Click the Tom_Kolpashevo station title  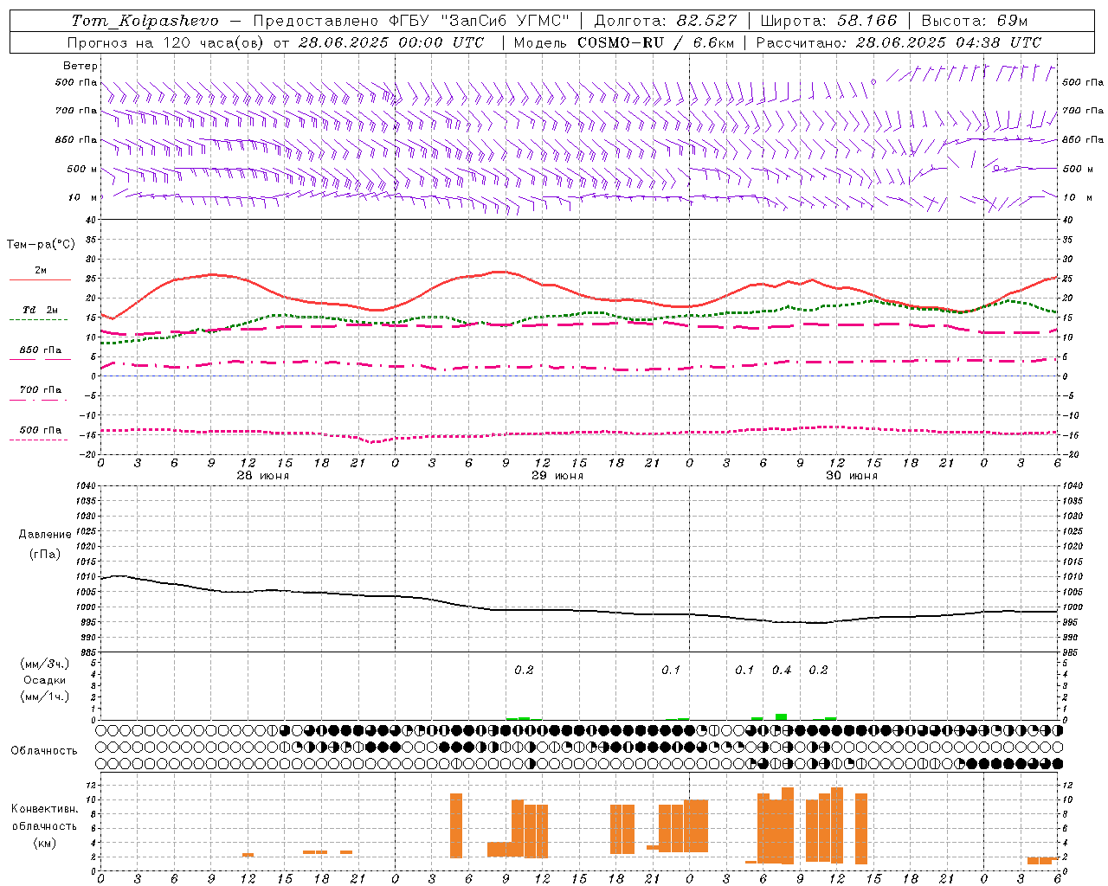145,21
